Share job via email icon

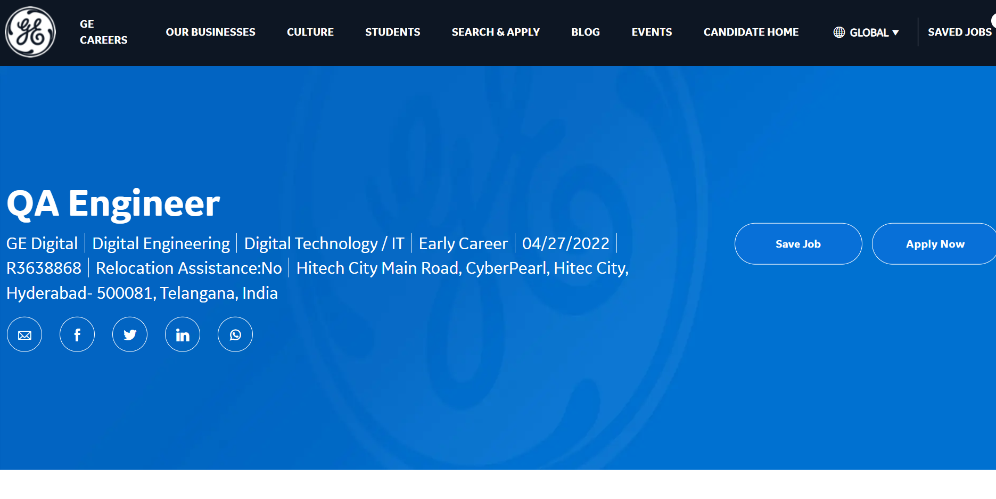click(x=24, y=334)
